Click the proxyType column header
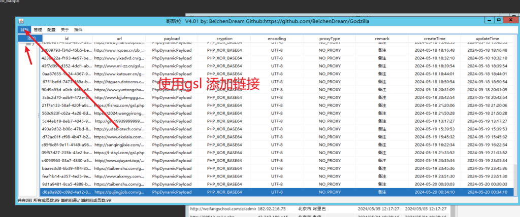The image size is (520, 217). point(329,39)
